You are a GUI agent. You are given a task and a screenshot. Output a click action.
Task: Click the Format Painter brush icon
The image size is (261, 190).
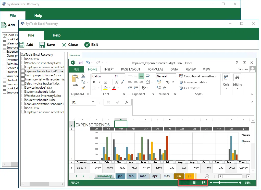pos(83,88)
